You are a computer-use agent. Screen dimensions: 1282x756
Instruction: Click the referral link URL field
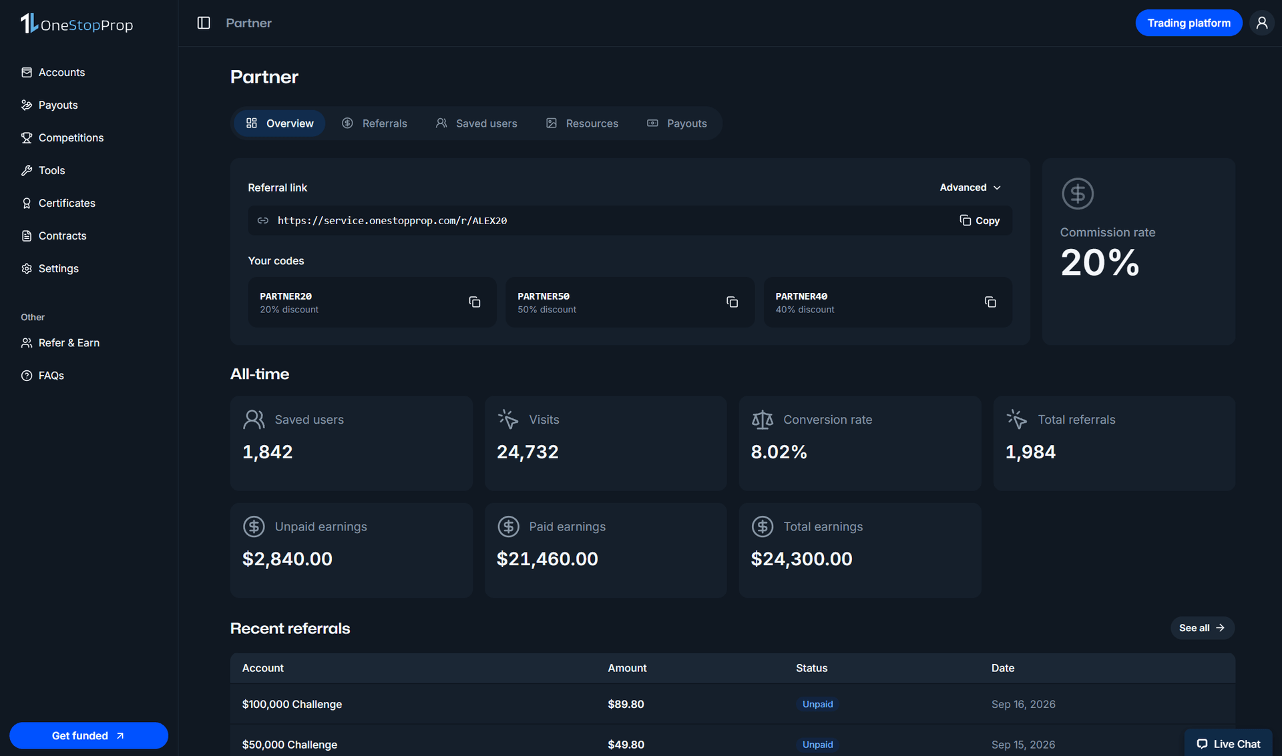[630, 220]
